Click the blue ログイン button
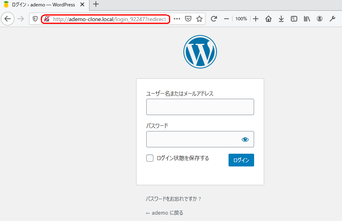 241,160
